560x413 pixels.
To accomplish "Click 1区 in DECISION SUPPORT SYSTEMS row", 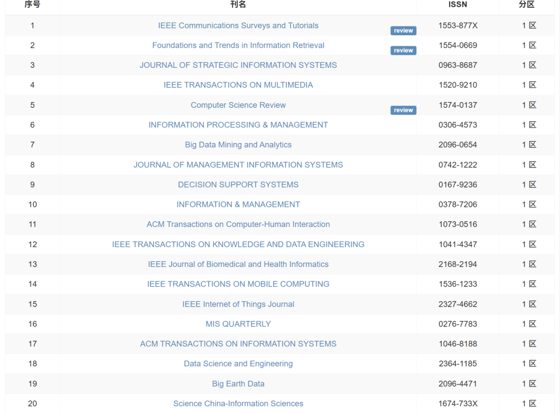I will click(x=529, y=184).
